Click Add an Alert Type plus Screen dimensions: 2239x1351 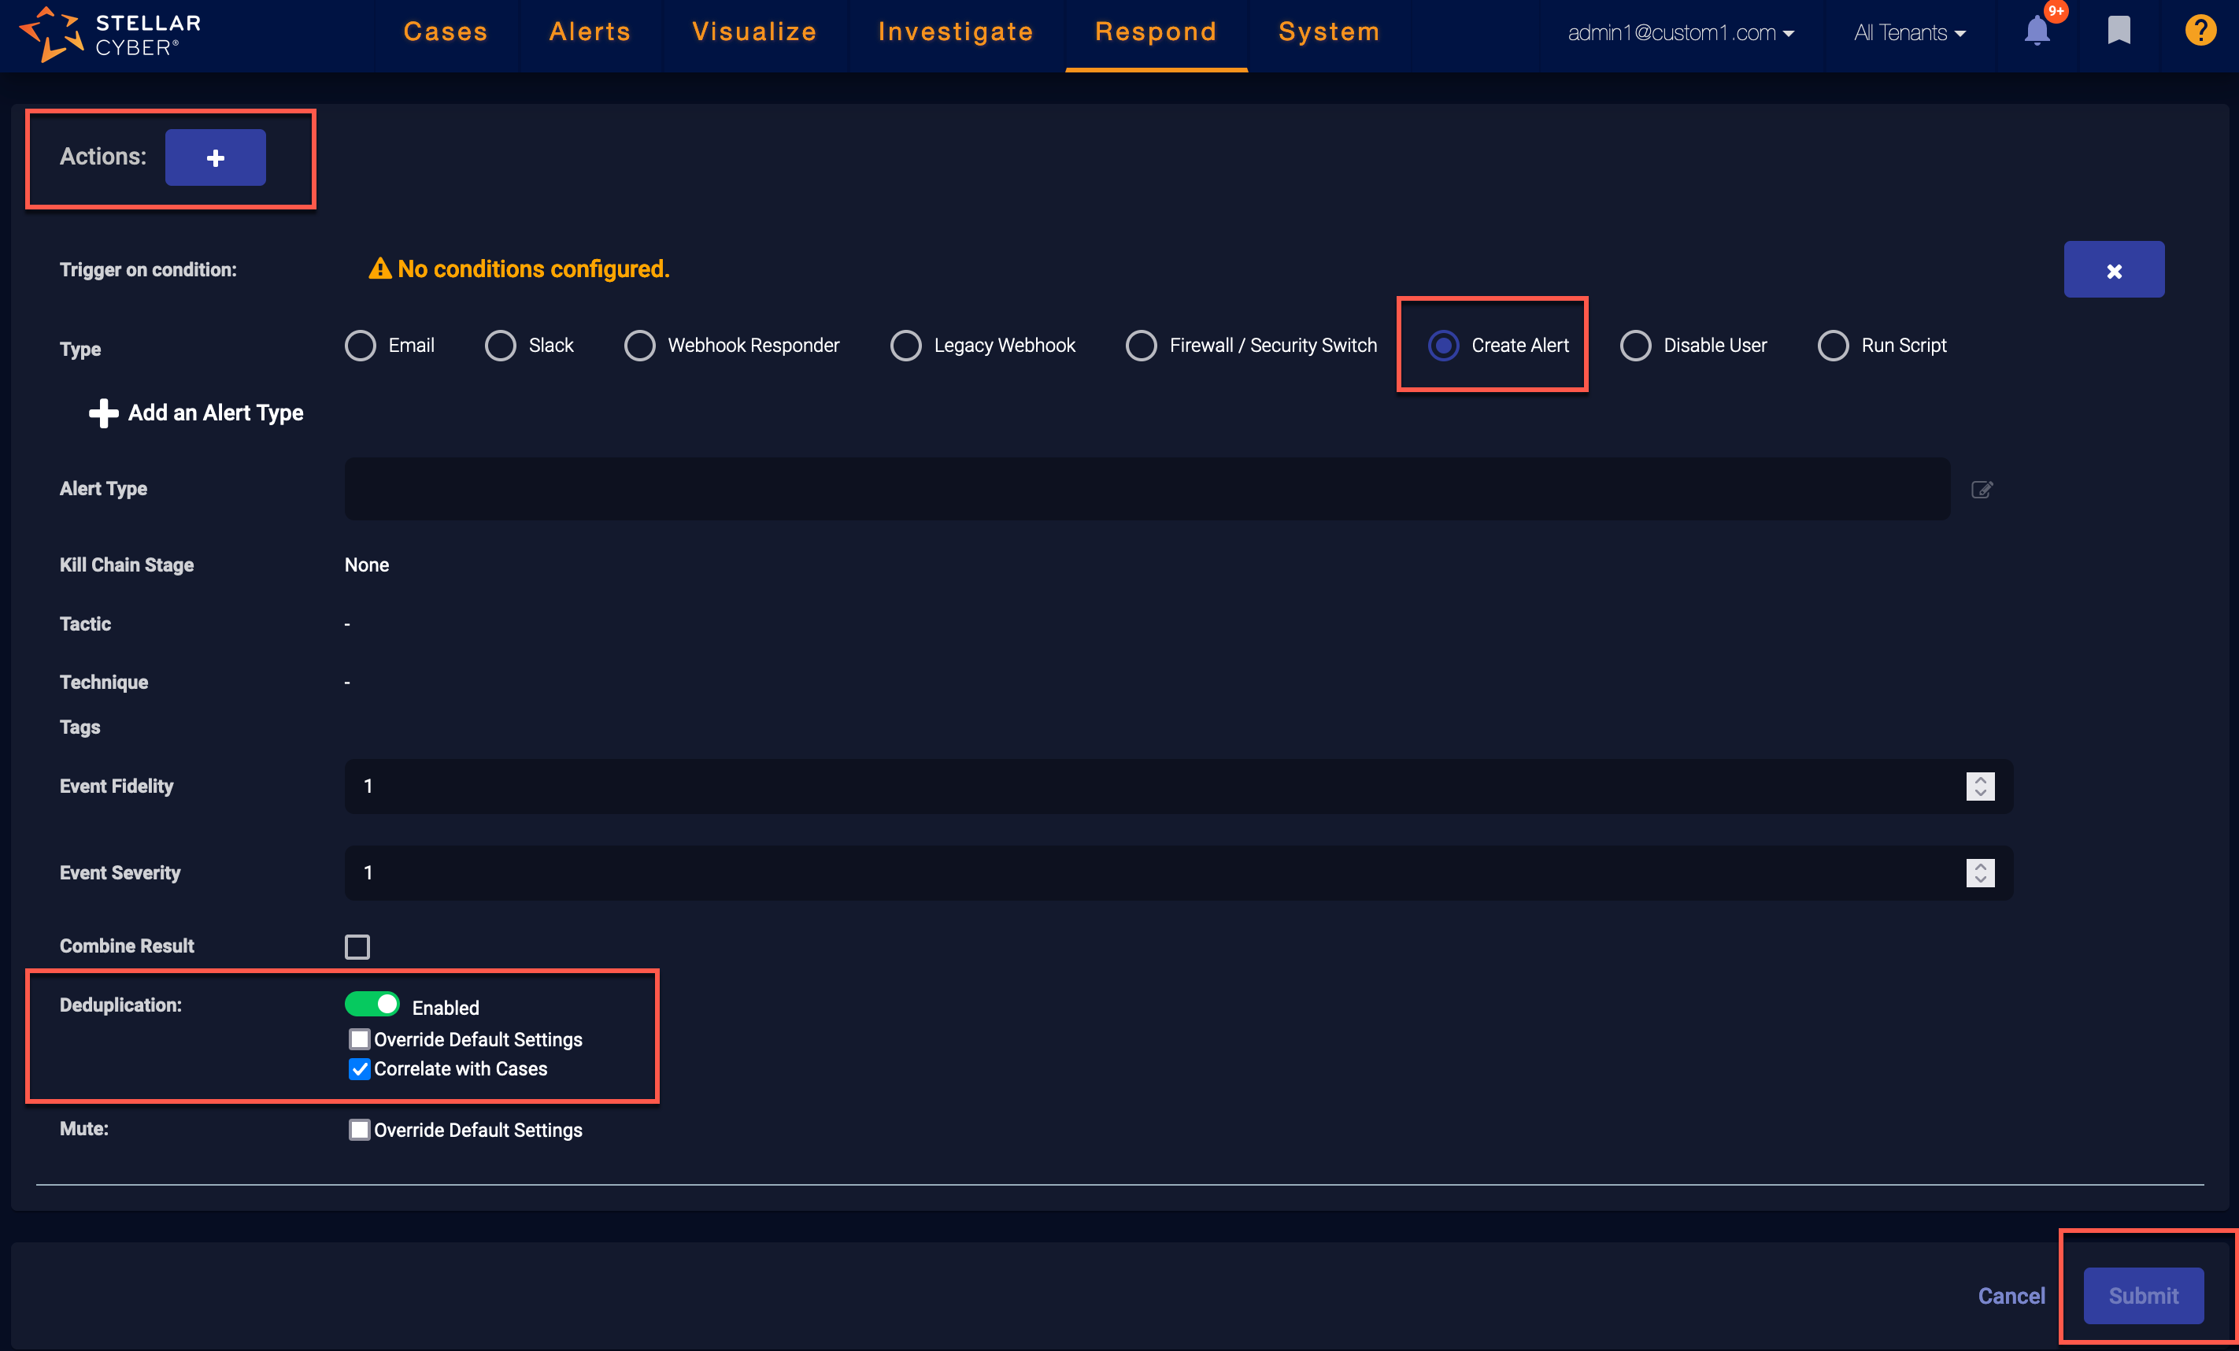pyautogui.click(x=104, y=413)
